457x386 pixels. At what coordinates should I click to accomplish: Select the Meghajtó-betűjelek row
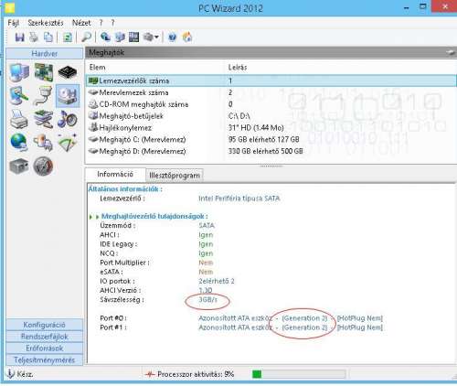click(271, 116)
